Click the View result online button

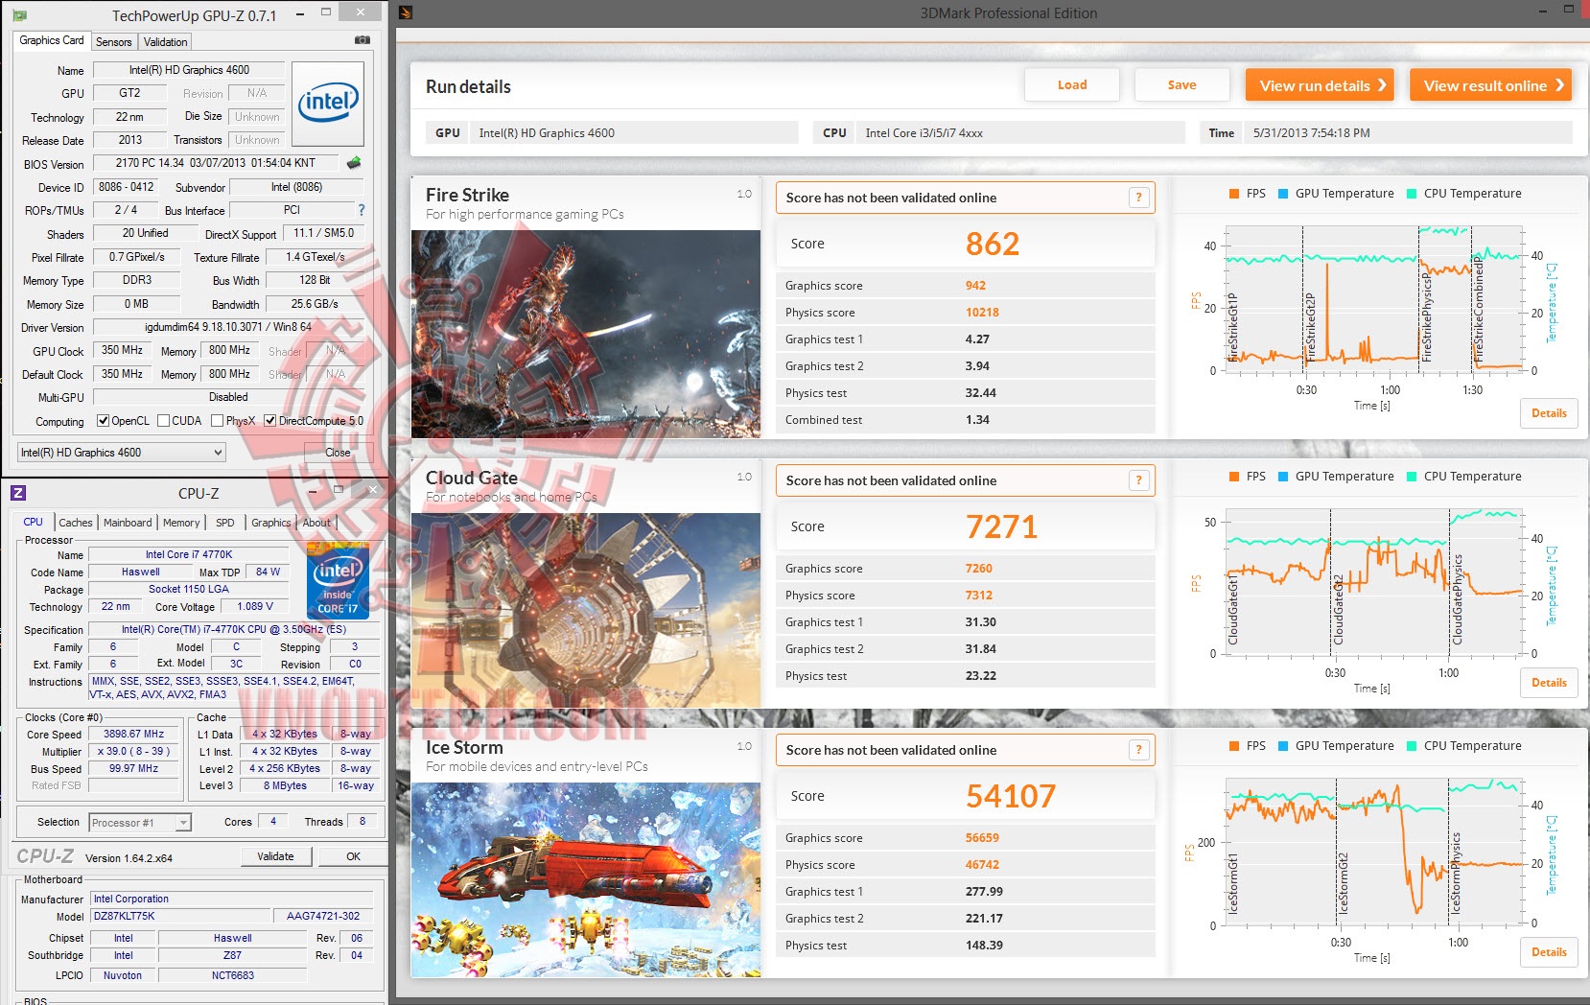[1491, 85]
